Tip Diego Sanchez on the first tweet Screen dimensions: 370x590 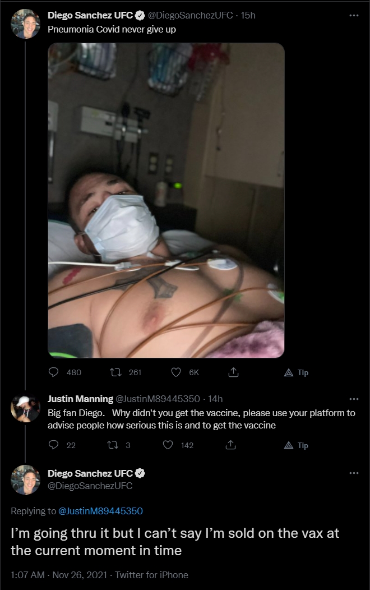[297, 372]
